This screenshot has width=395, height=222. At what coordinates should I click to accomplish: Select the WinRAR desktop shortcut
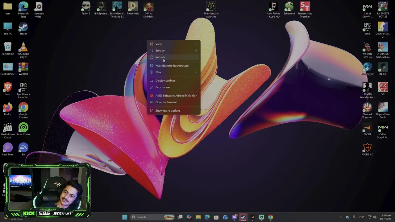(x=23, y=69)
